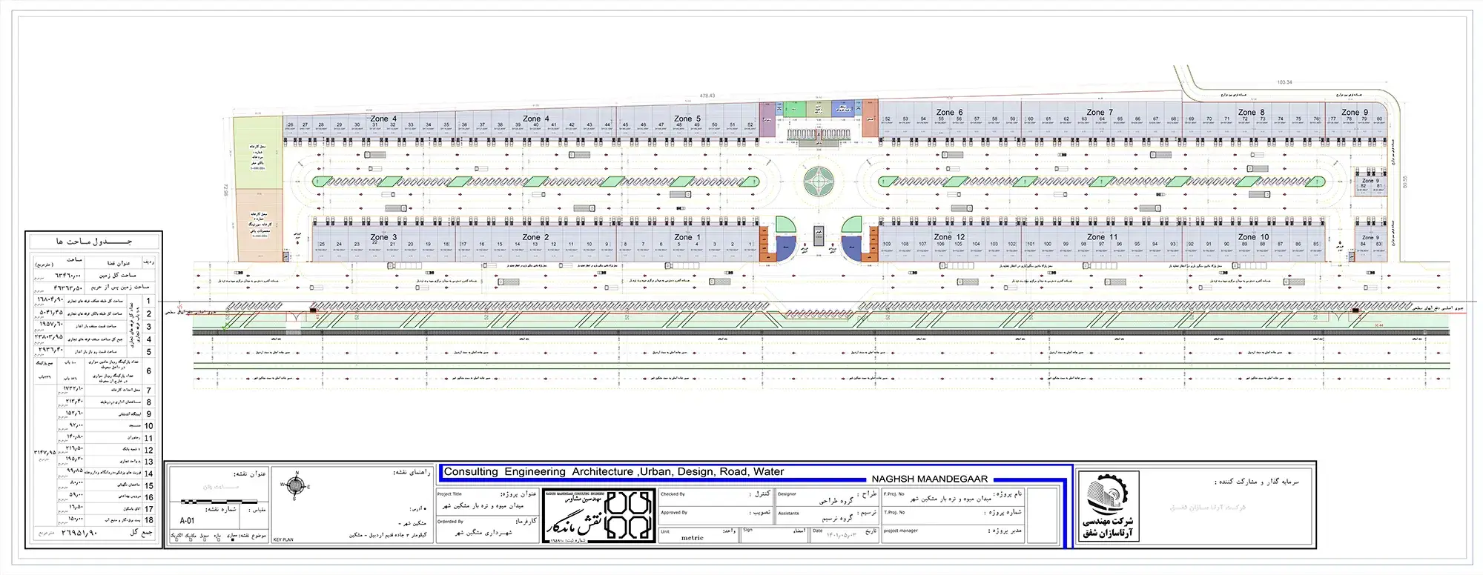Click the Consulting Engineering Architecture header text
This screenshot has height=575, width=1483.
pos(613,471)
